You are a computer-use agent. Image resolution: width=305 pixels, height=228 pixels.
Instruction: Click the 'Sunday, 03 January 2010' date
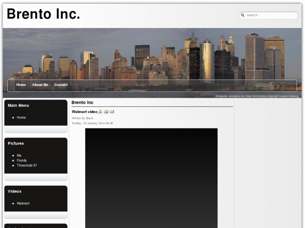tap(92, 123)
